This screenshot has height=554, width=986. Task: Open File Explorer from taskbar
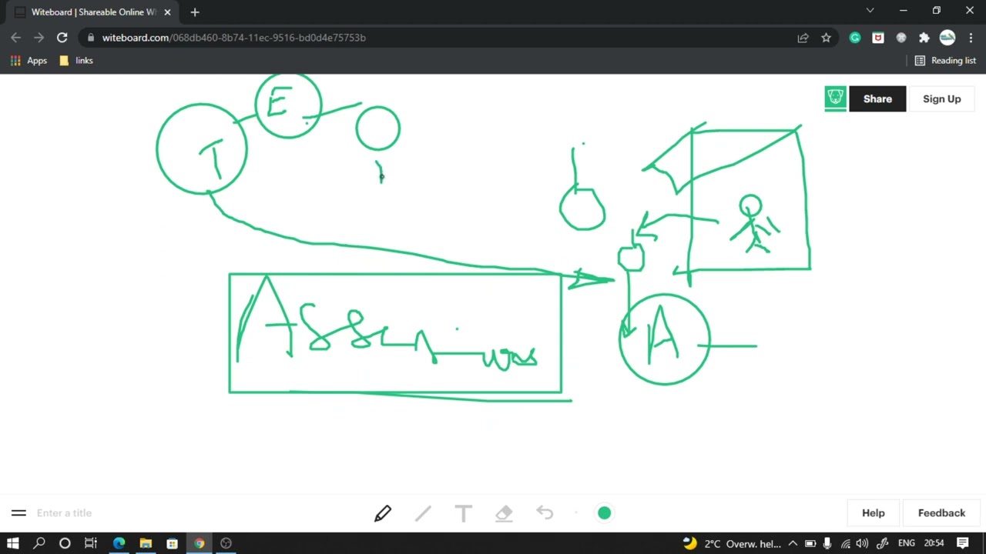tap(146, 543)
